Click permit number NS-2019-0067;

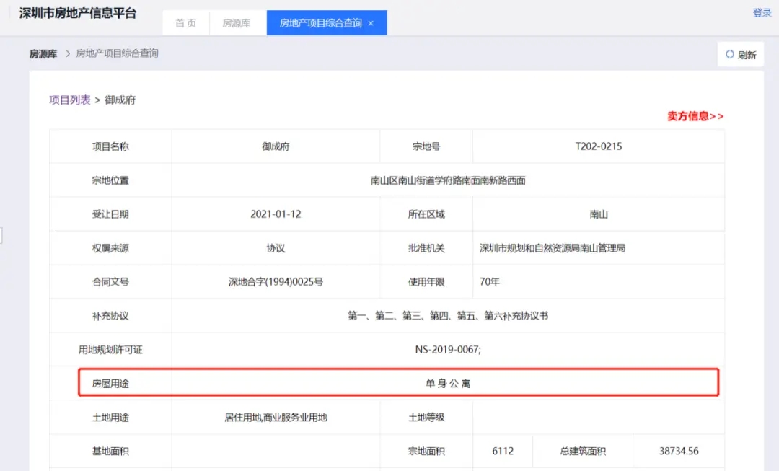click(448, 349)
